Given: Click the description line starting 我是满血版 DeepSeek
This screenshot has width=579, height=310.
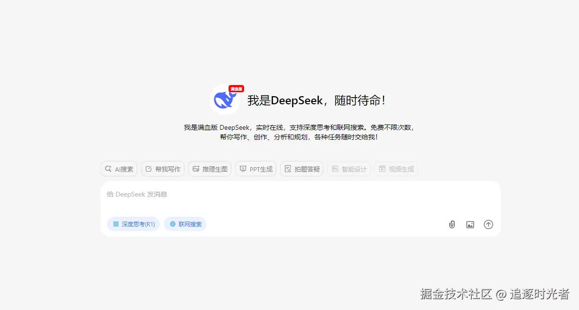Looking at the screenshot, I should tap(299, 127).
